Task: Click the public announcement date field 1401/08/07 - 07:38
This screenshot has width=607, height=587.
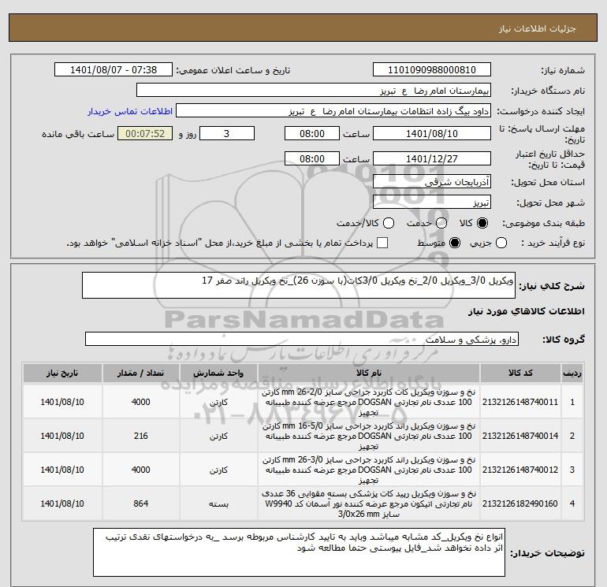Action: tap(114, 69)
